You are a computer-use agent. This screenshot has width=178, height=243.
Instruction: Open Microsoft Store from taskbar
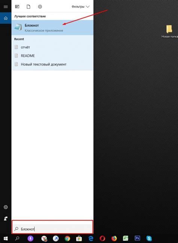point(79,238)
